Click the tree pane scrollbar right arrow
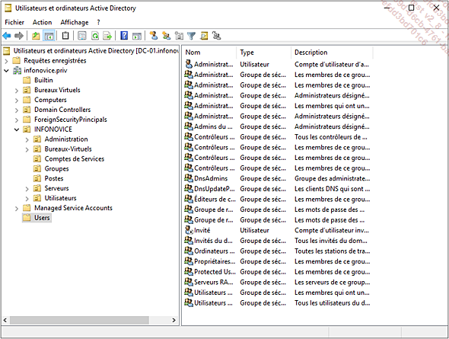 (x=174, y=320)
